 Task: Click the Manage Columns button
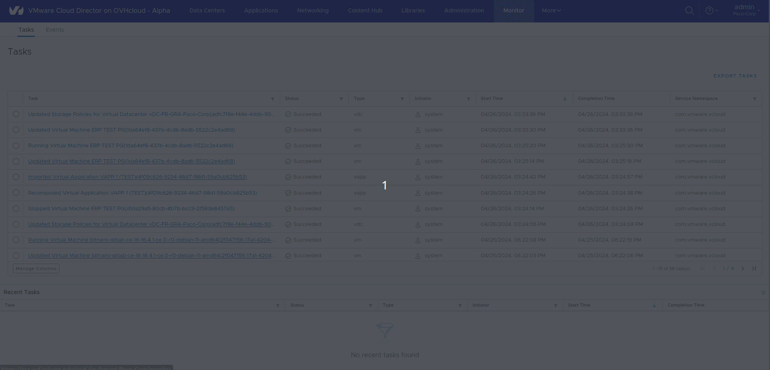click(36, 268)
